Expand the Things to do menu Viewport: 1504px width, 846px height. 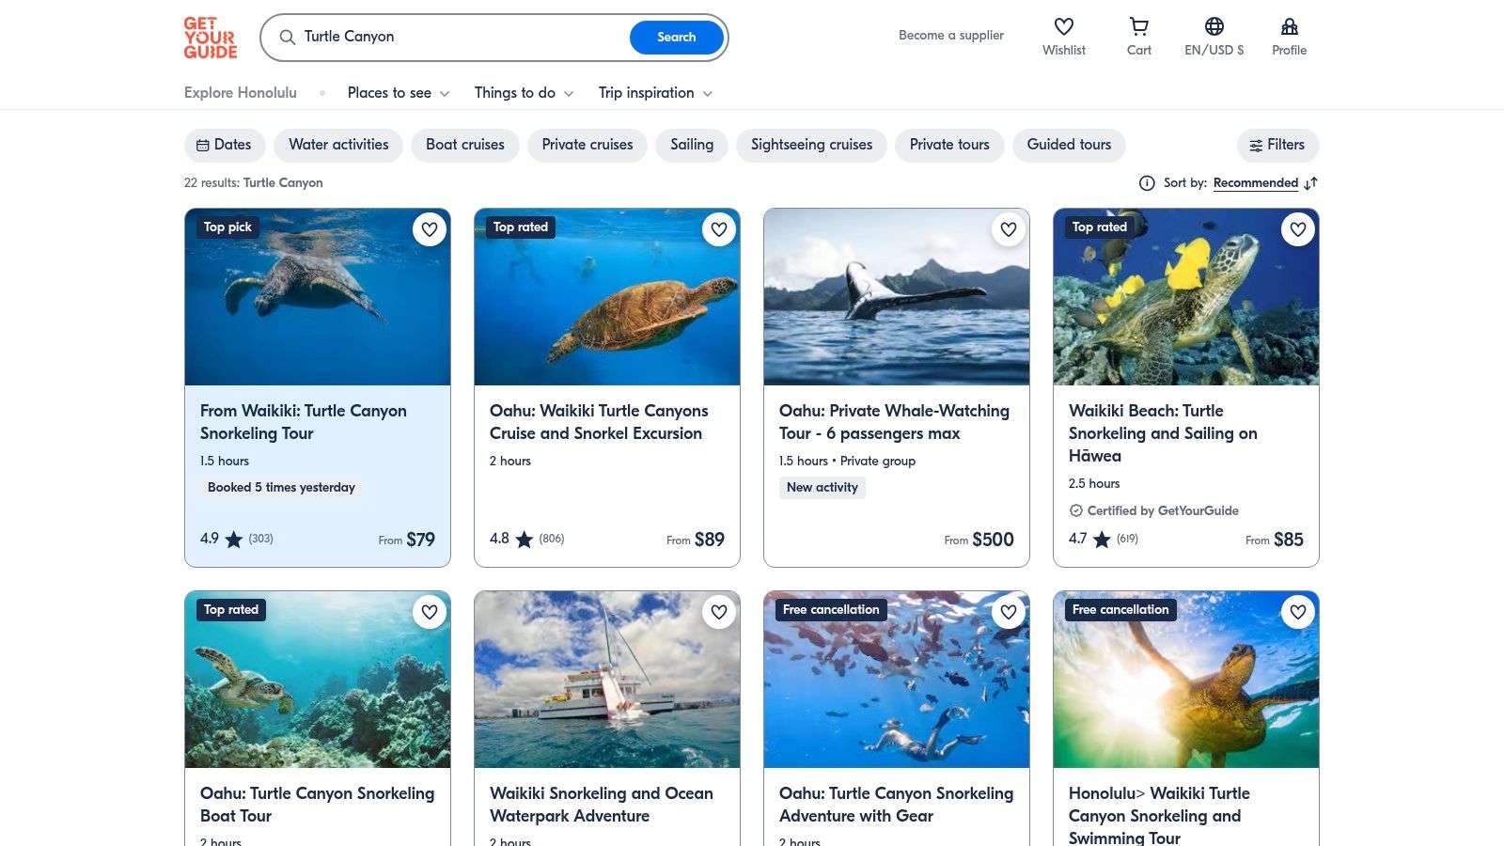point(524,93)
